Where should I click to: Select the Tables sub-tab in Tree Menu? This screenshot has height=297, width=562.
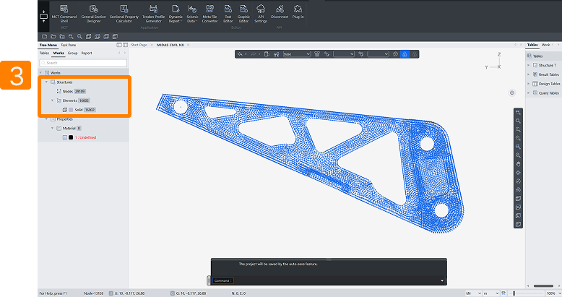click(x=45, y=53)
